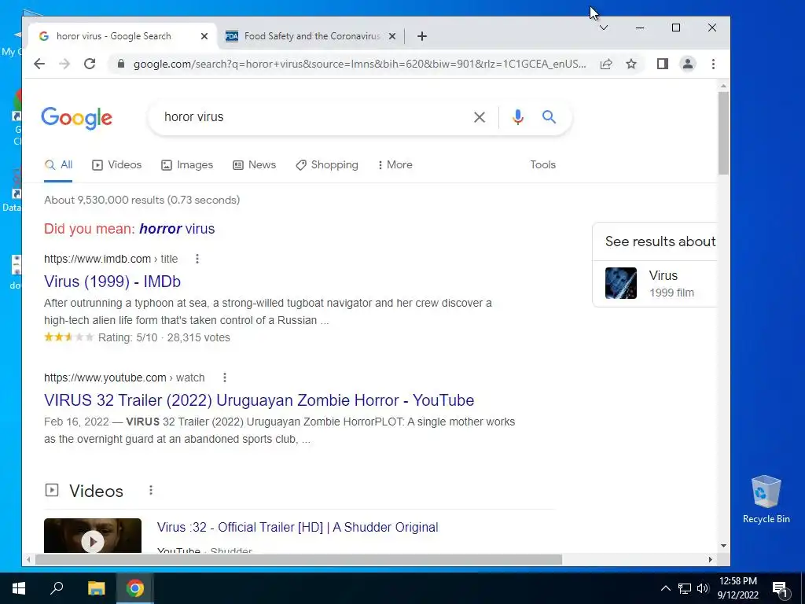Open the Virus :32 Official Trailer link
The height and width of the screenshot is (604, 805).
[297, 528]
